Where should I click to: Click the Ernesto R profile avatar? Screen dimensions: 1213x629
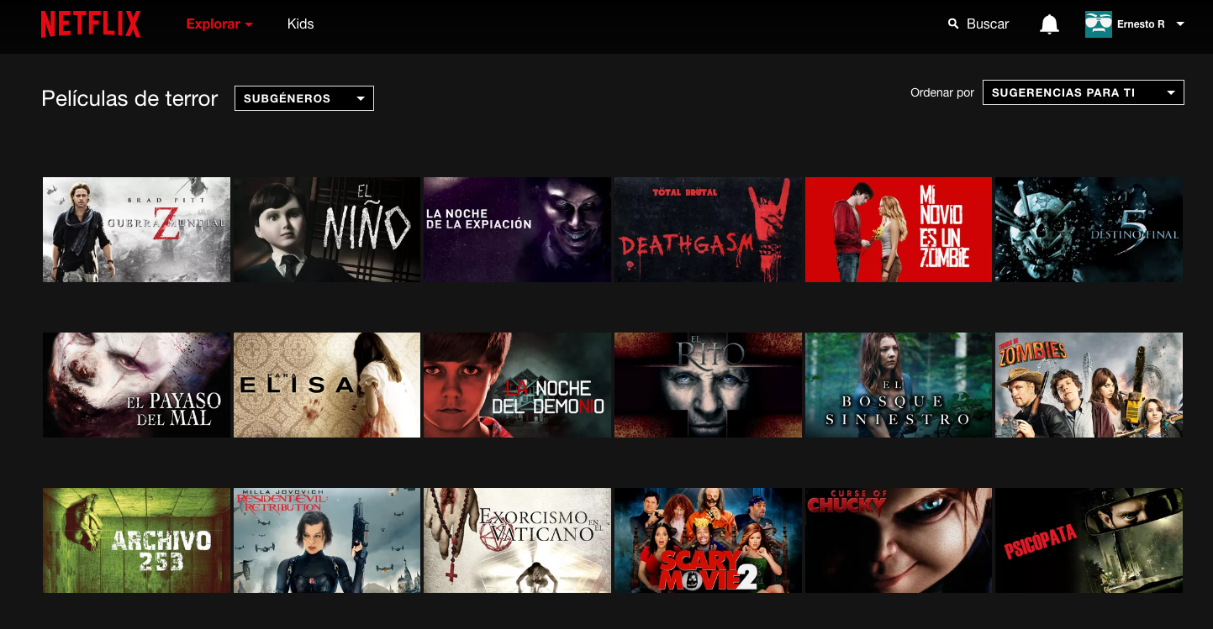pyautogui.click(x=1098, y=24)
